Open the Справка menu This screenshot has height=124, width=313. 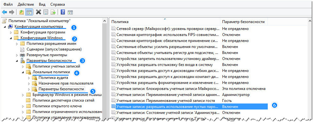(58, 4)
